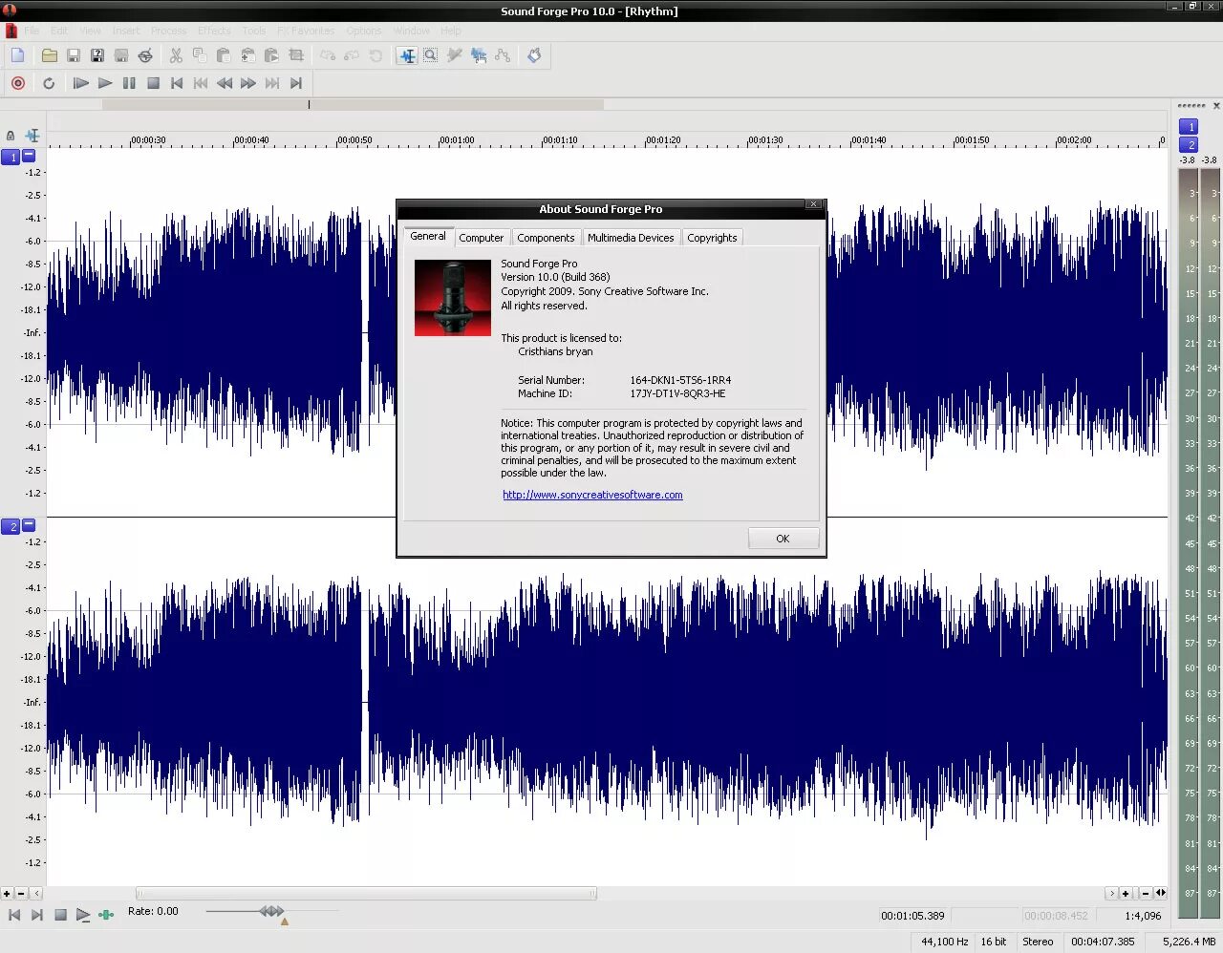Click the 00:01:00 time ruler mark
Screen dimensions: 1223x953
[x=457, y=140]
